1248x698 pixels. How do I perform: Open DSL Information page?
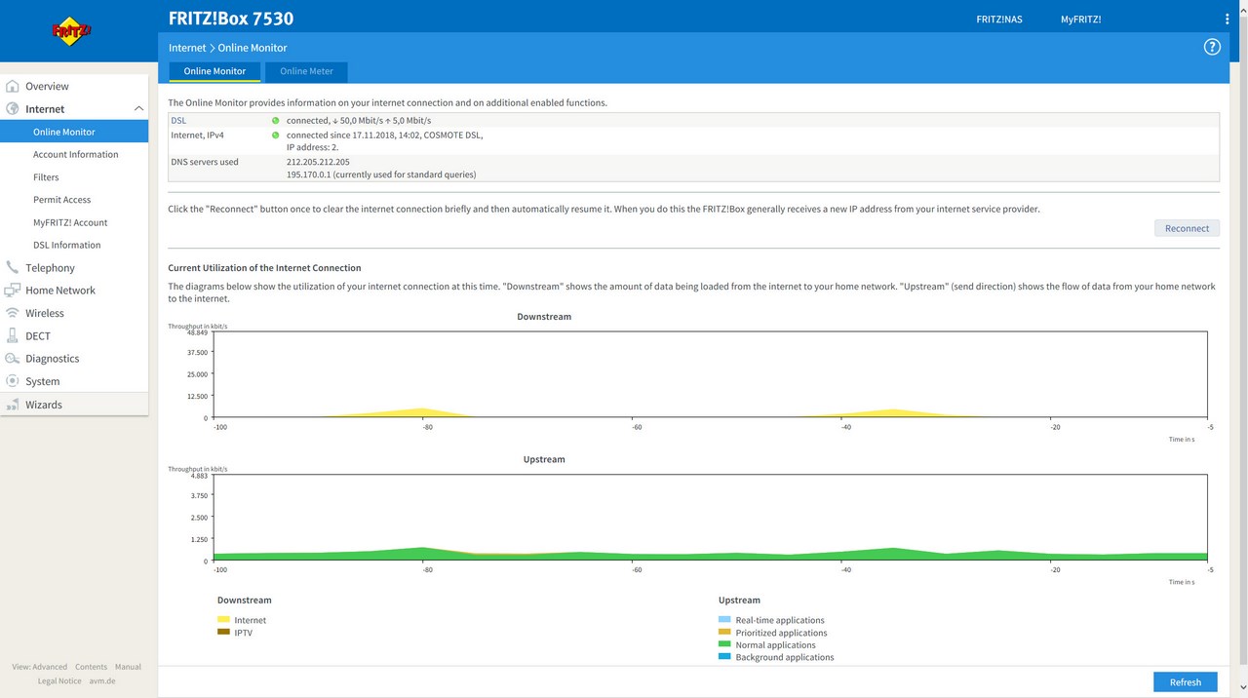click(66, 245)
